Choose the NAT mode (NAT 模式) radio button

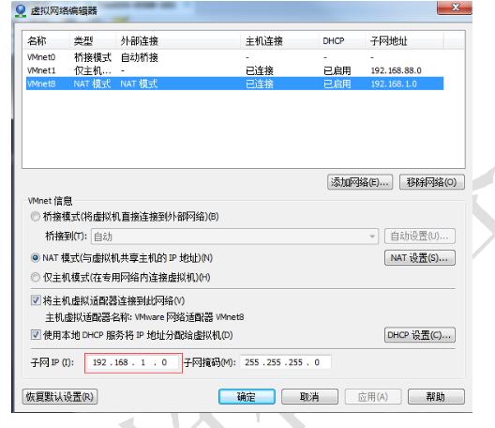36,258
